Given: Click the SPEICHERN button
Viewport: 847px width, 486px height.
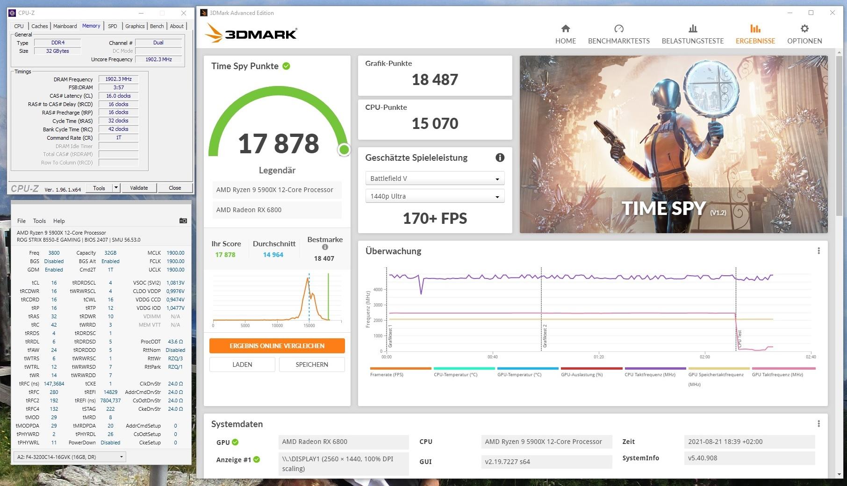Looking at the screenshot, I should coord(312,364).
